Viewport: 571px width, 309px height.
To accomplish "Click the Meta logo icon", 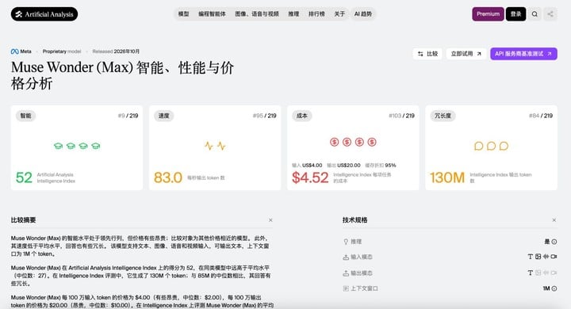I will (x=14, y=51).
